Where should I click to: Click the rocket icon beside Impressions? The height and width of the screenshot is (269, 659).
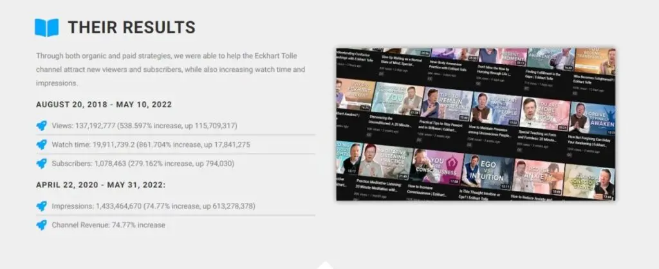[x=41, y=206]
